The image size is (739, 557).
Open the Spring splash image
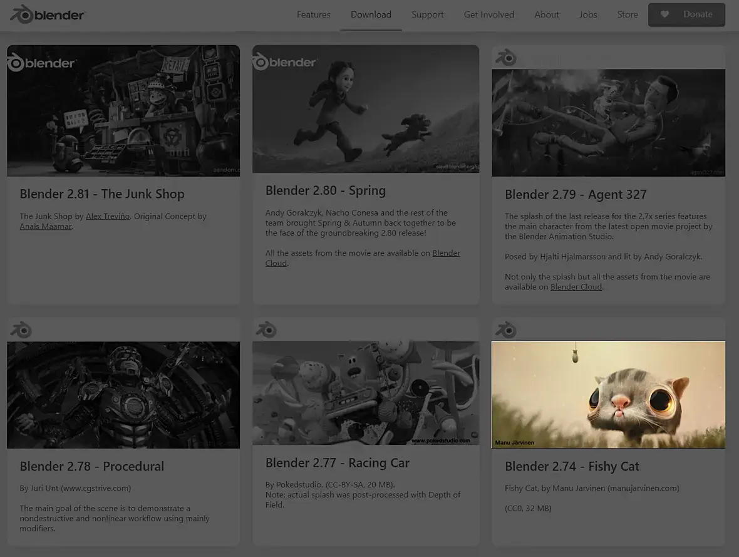point(366,109)
